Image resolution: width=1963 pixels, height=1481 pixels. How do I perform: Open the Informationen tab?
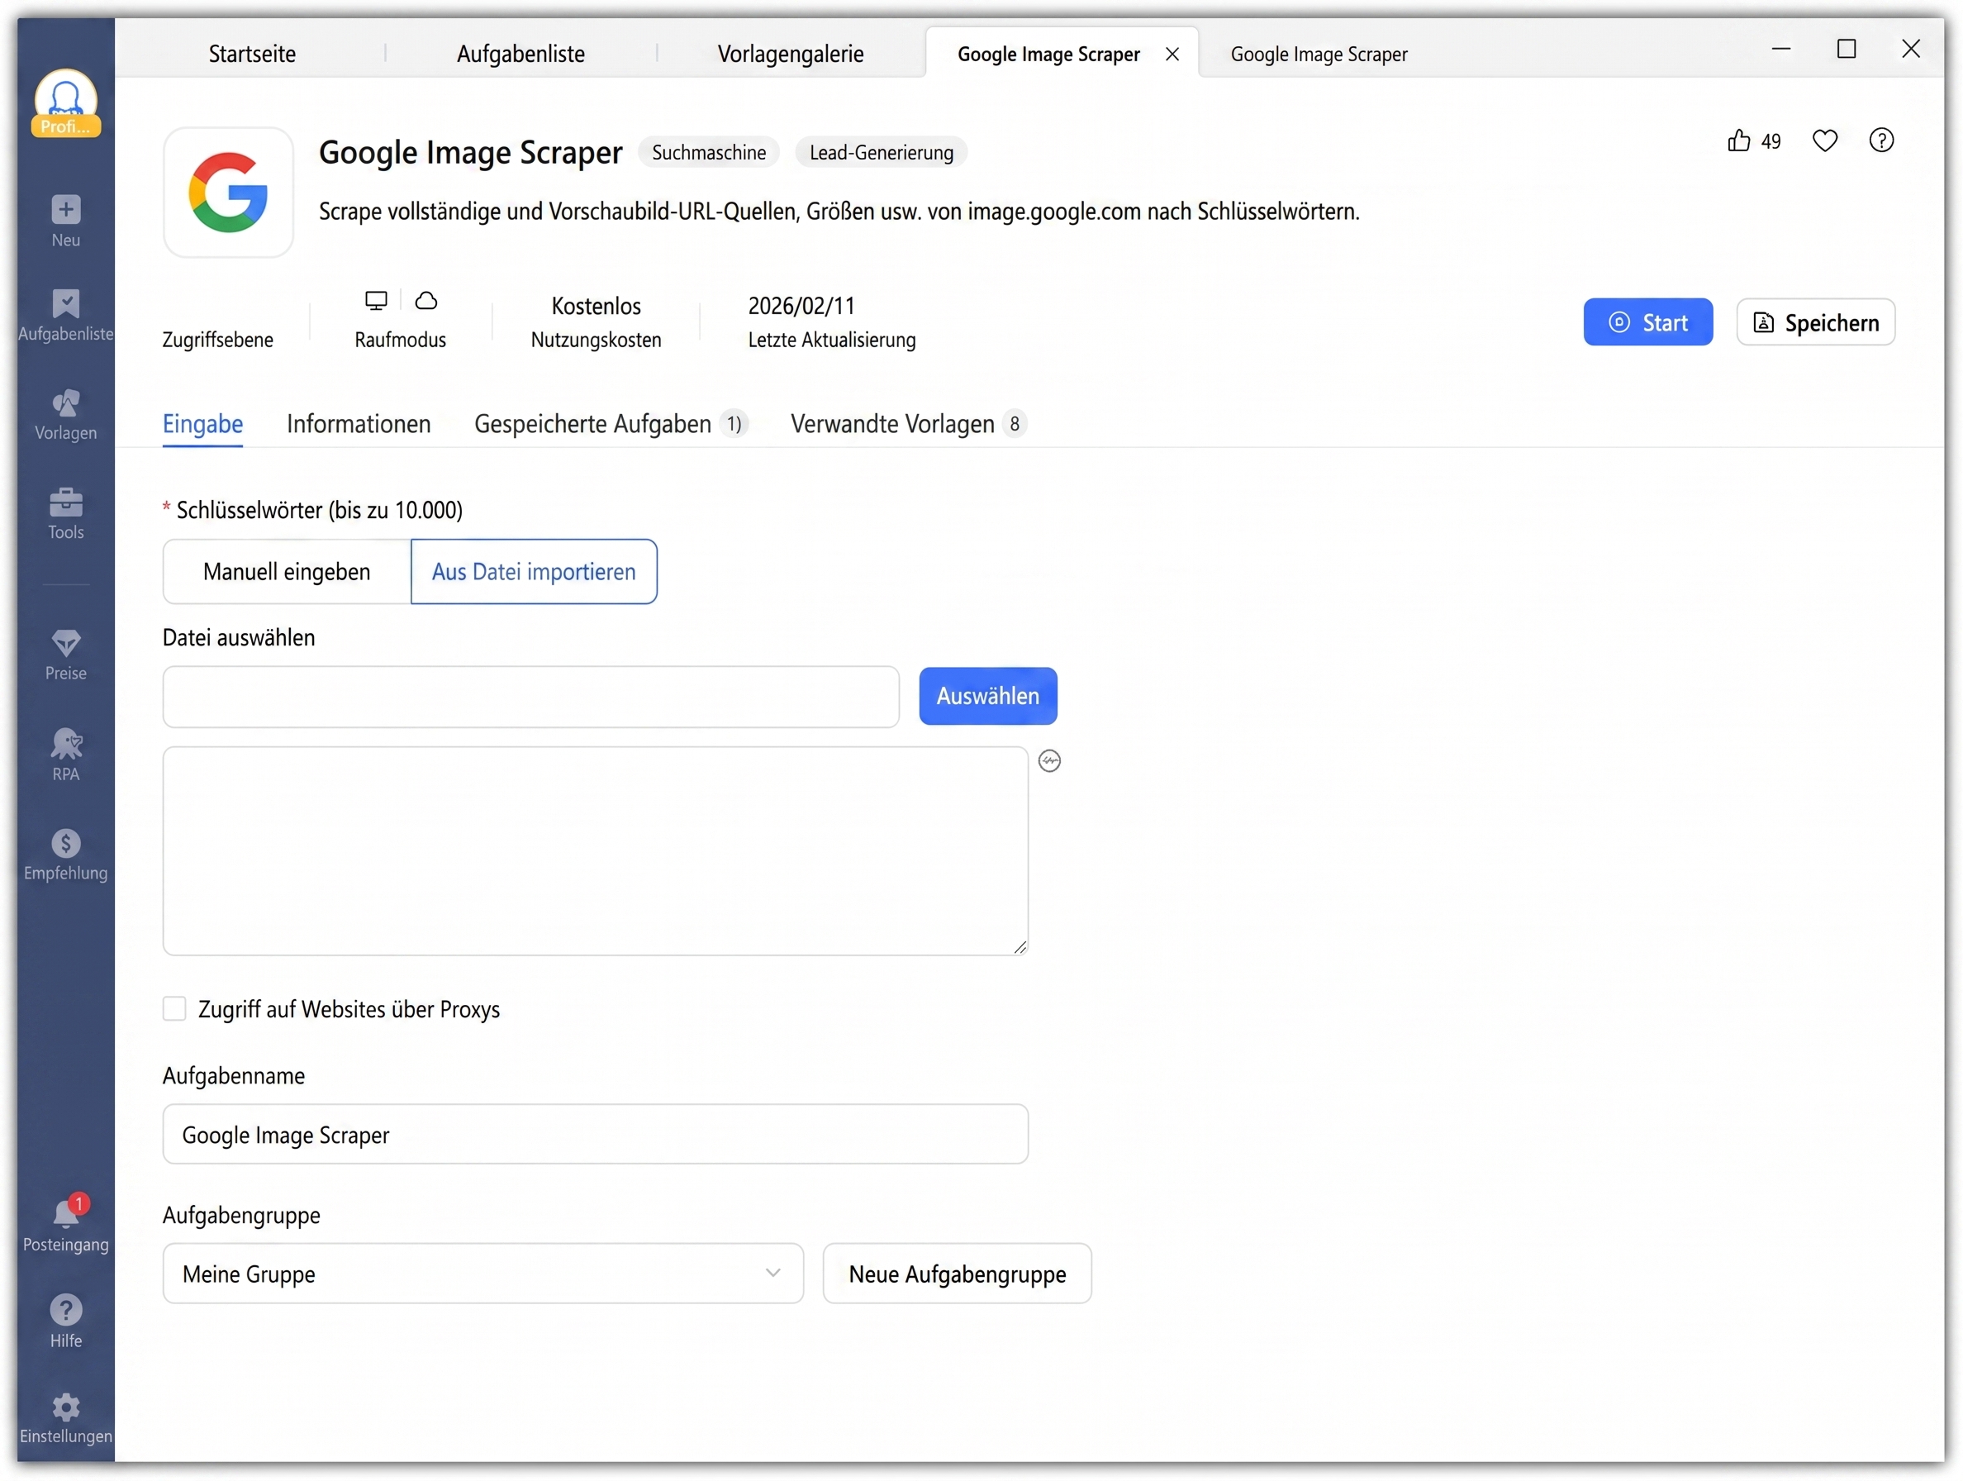coord(359,425)
